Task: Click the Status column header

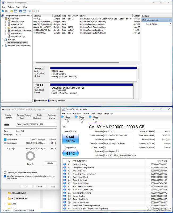Action: tap(106, 16)
